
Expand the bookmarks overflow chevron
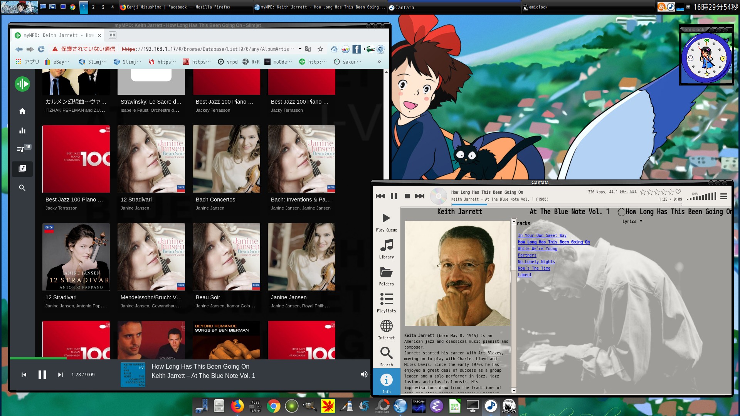point(379,62)
